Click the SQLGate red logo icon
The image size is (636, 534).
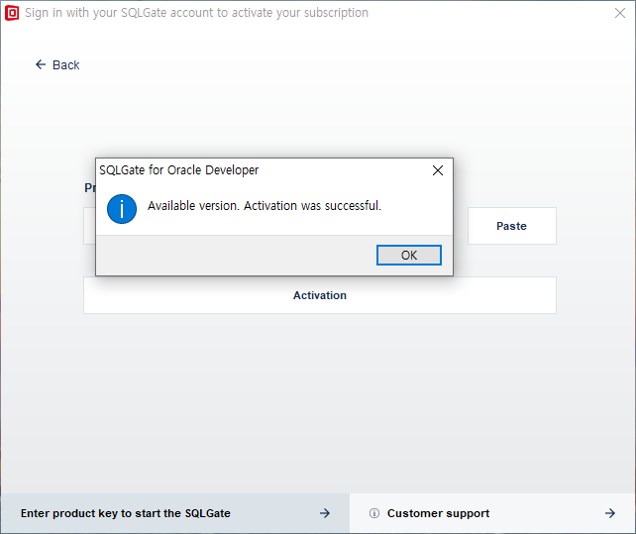tap(12, 13)
